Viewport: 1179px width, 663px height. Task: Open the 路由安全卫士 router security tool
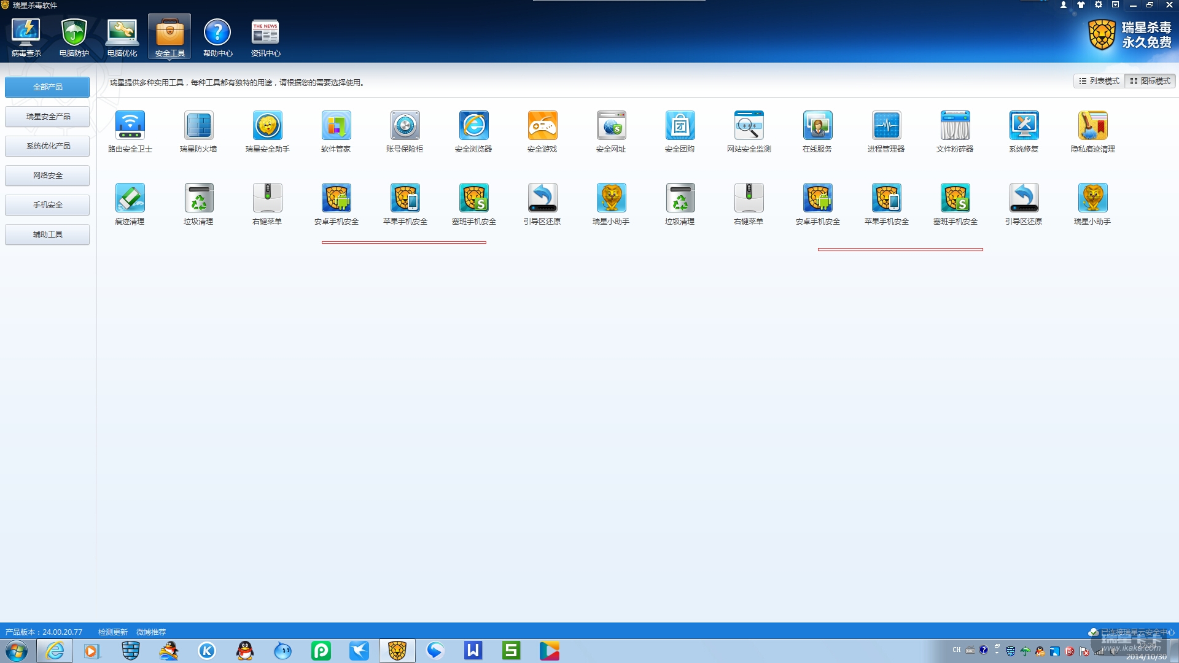pos(130,126)
